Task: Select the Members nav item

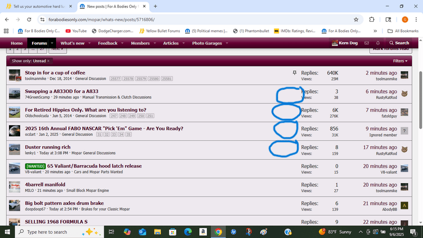Action: pos(140,43)
